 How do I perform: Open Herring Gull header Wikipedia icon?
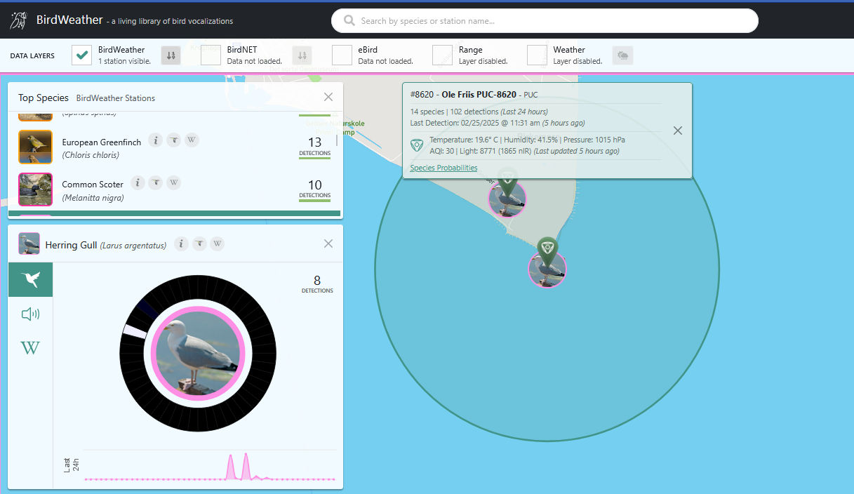[x=218, y=243]
